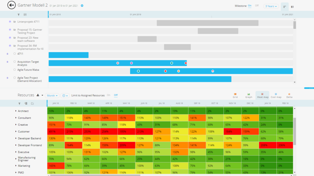Screen dimensions: 314x176
Task: Click the download icon next to Resources
Action: tap(38, 95)
